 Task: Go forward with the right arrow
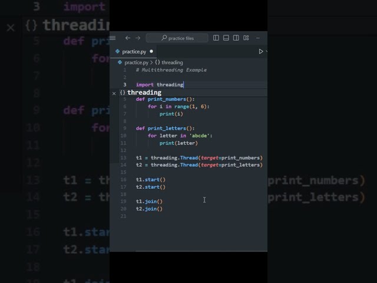[138, 38]
